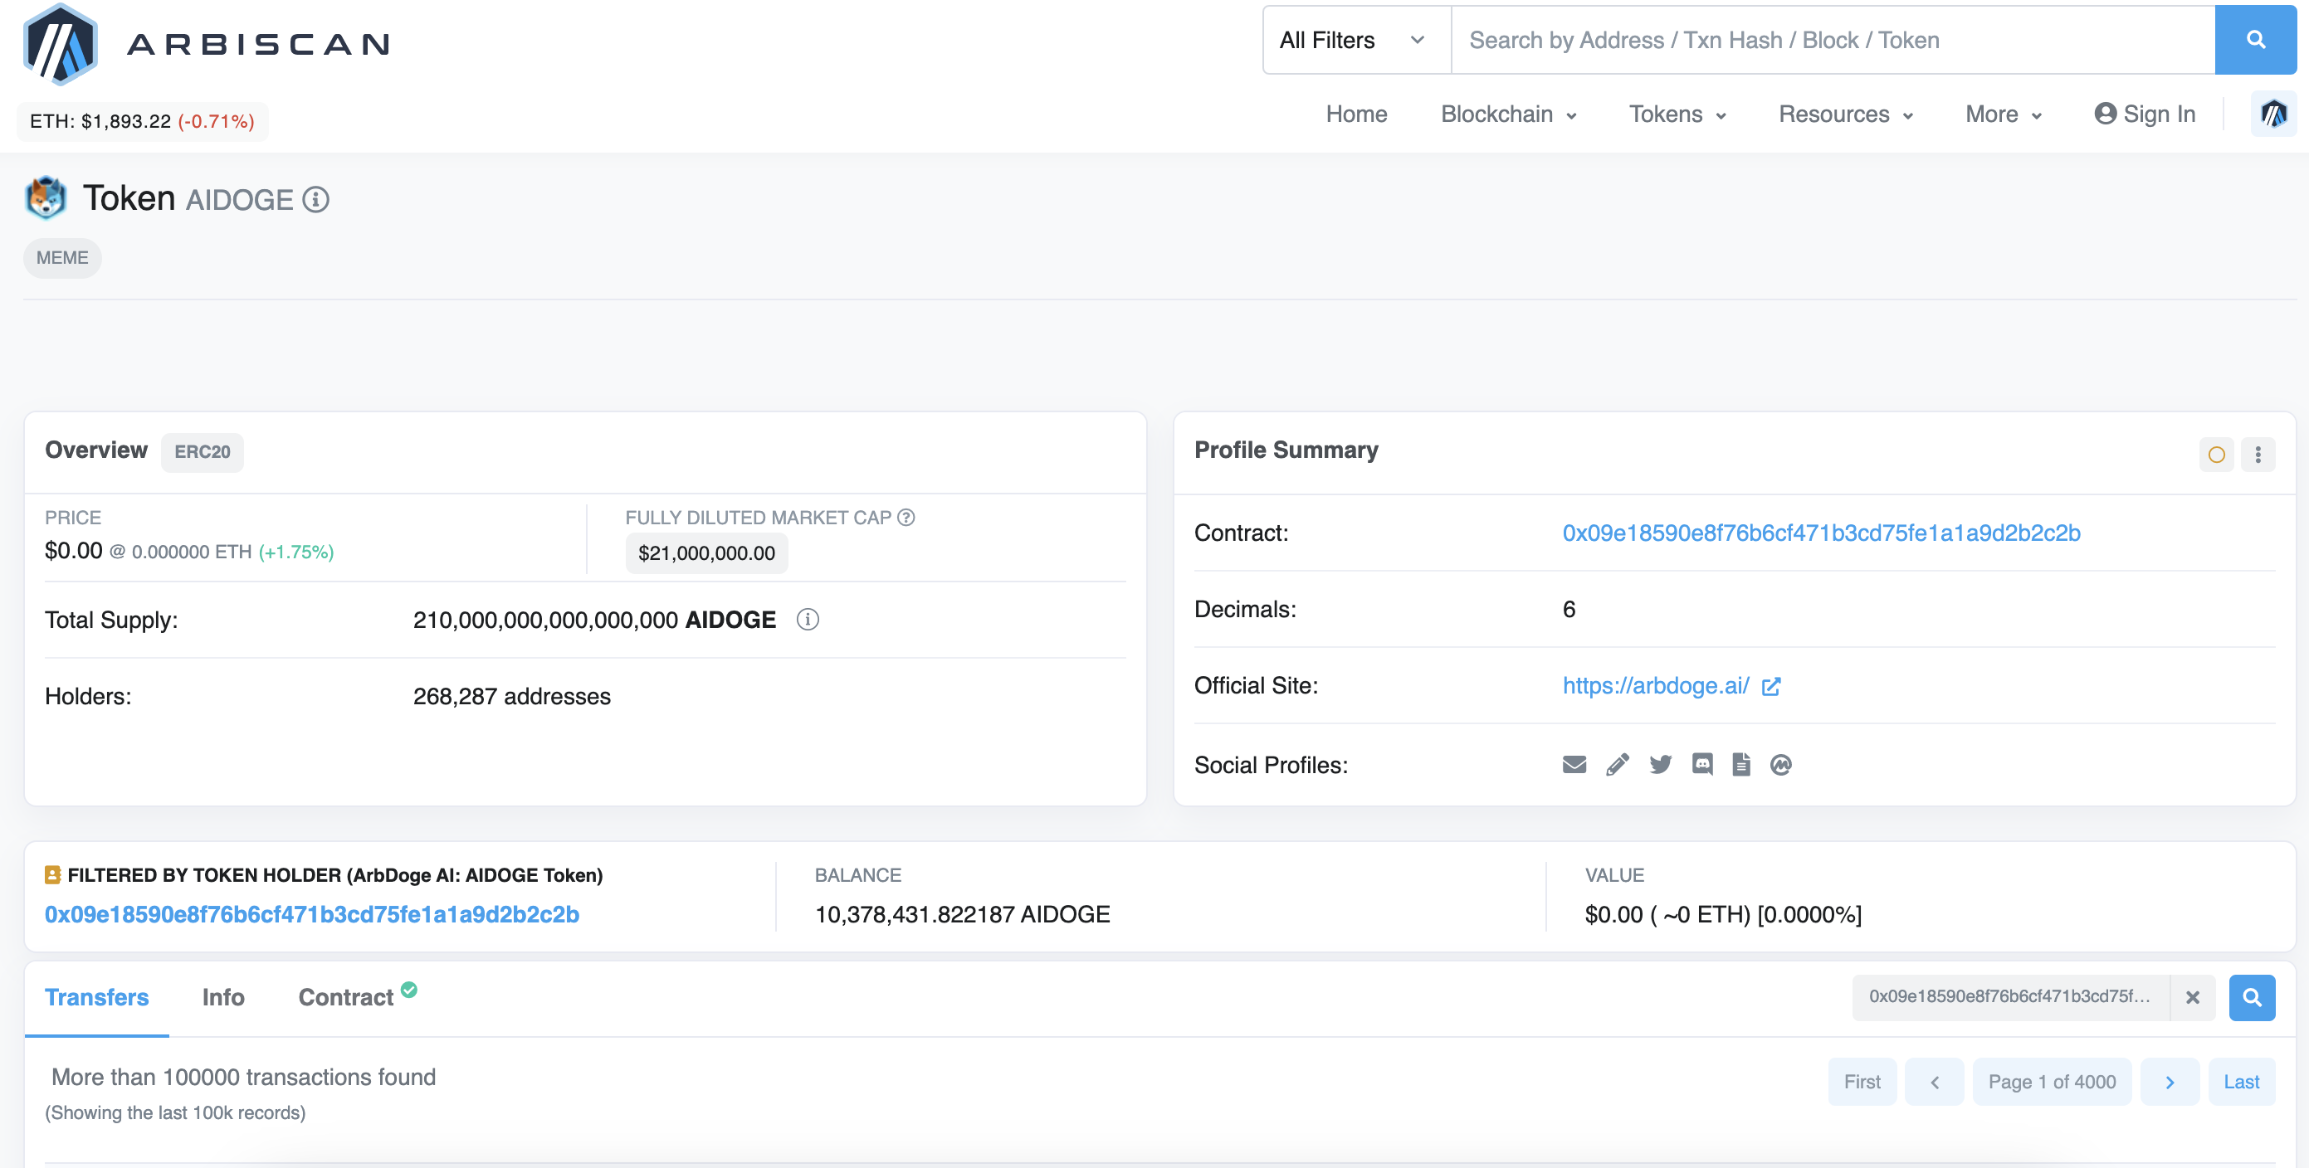The image size is (2309, 1168).
Task: Open the All Filters dropdown
Action: (1356, 41)
